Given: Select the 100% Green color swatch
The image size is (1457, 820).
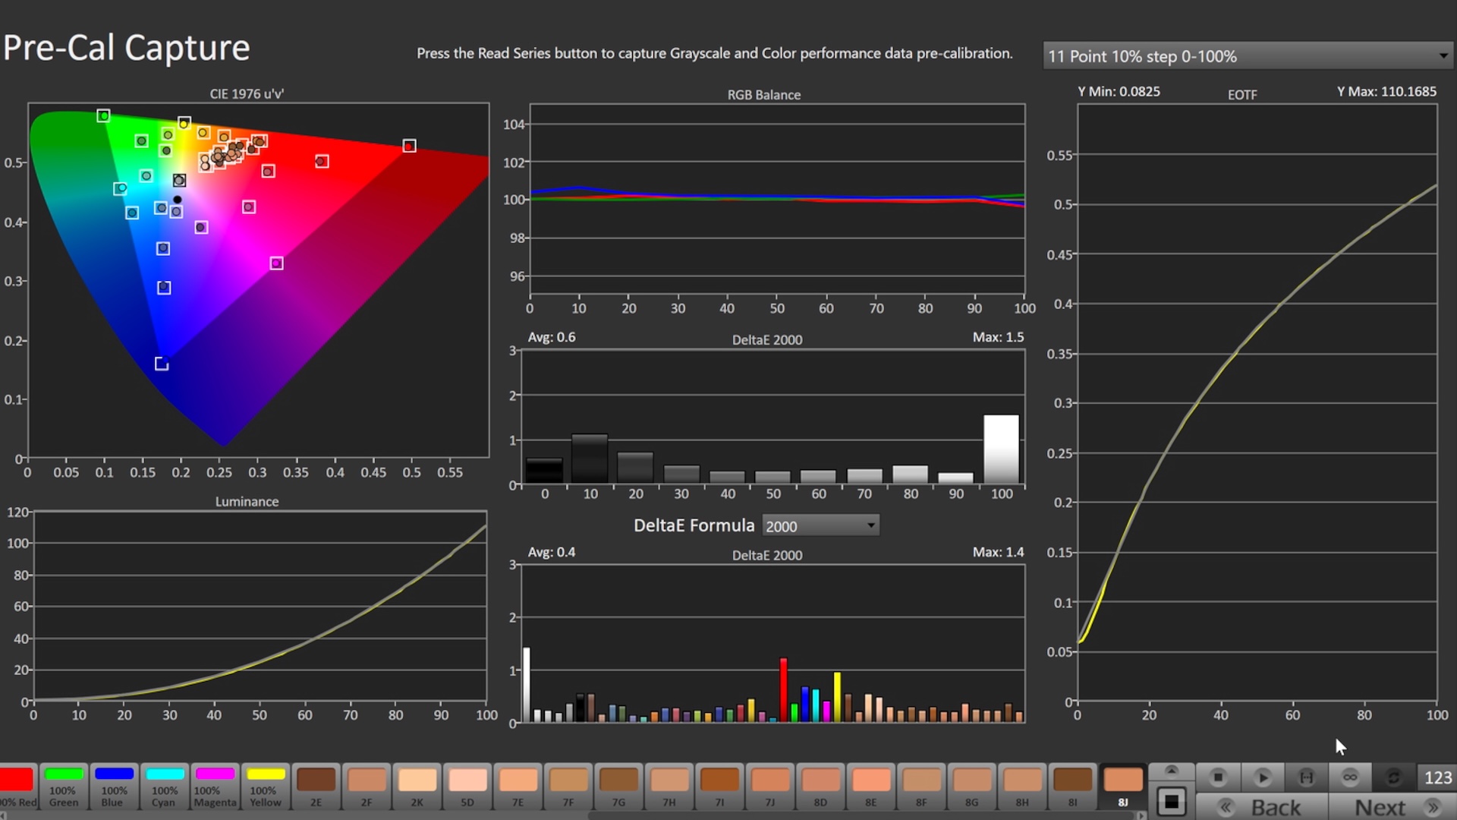Looking at the screenshot, I should [64, 786].
